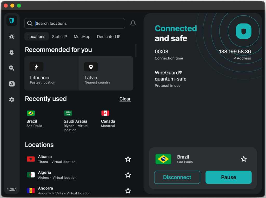The width and height of the screenshot is (266, 198).
Task: Click the Algeria flag icon
Action: pyautogui.click(x=31, y=175)
